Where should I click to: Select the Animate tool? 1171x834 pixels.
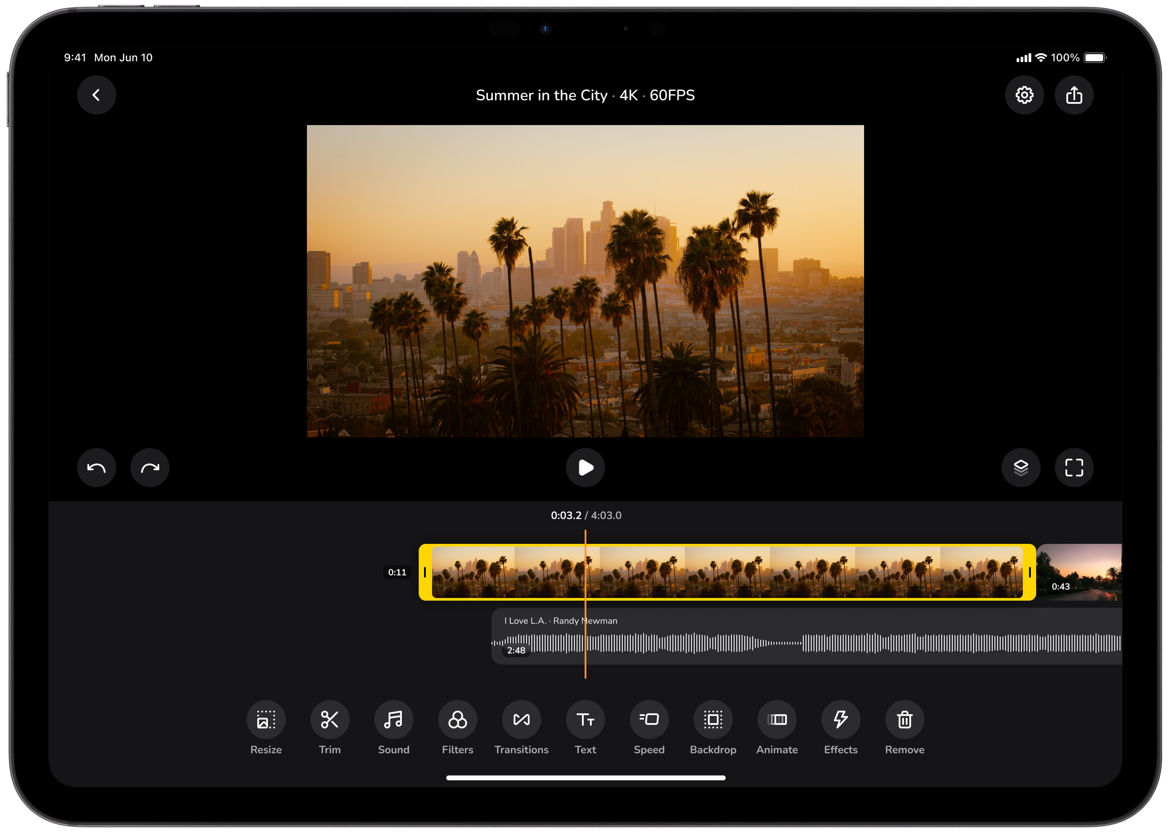click(776, 720)
